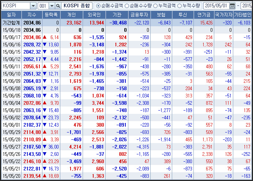
Task: Click the magnifier search icon next to code 001
Action: (58, 6)
